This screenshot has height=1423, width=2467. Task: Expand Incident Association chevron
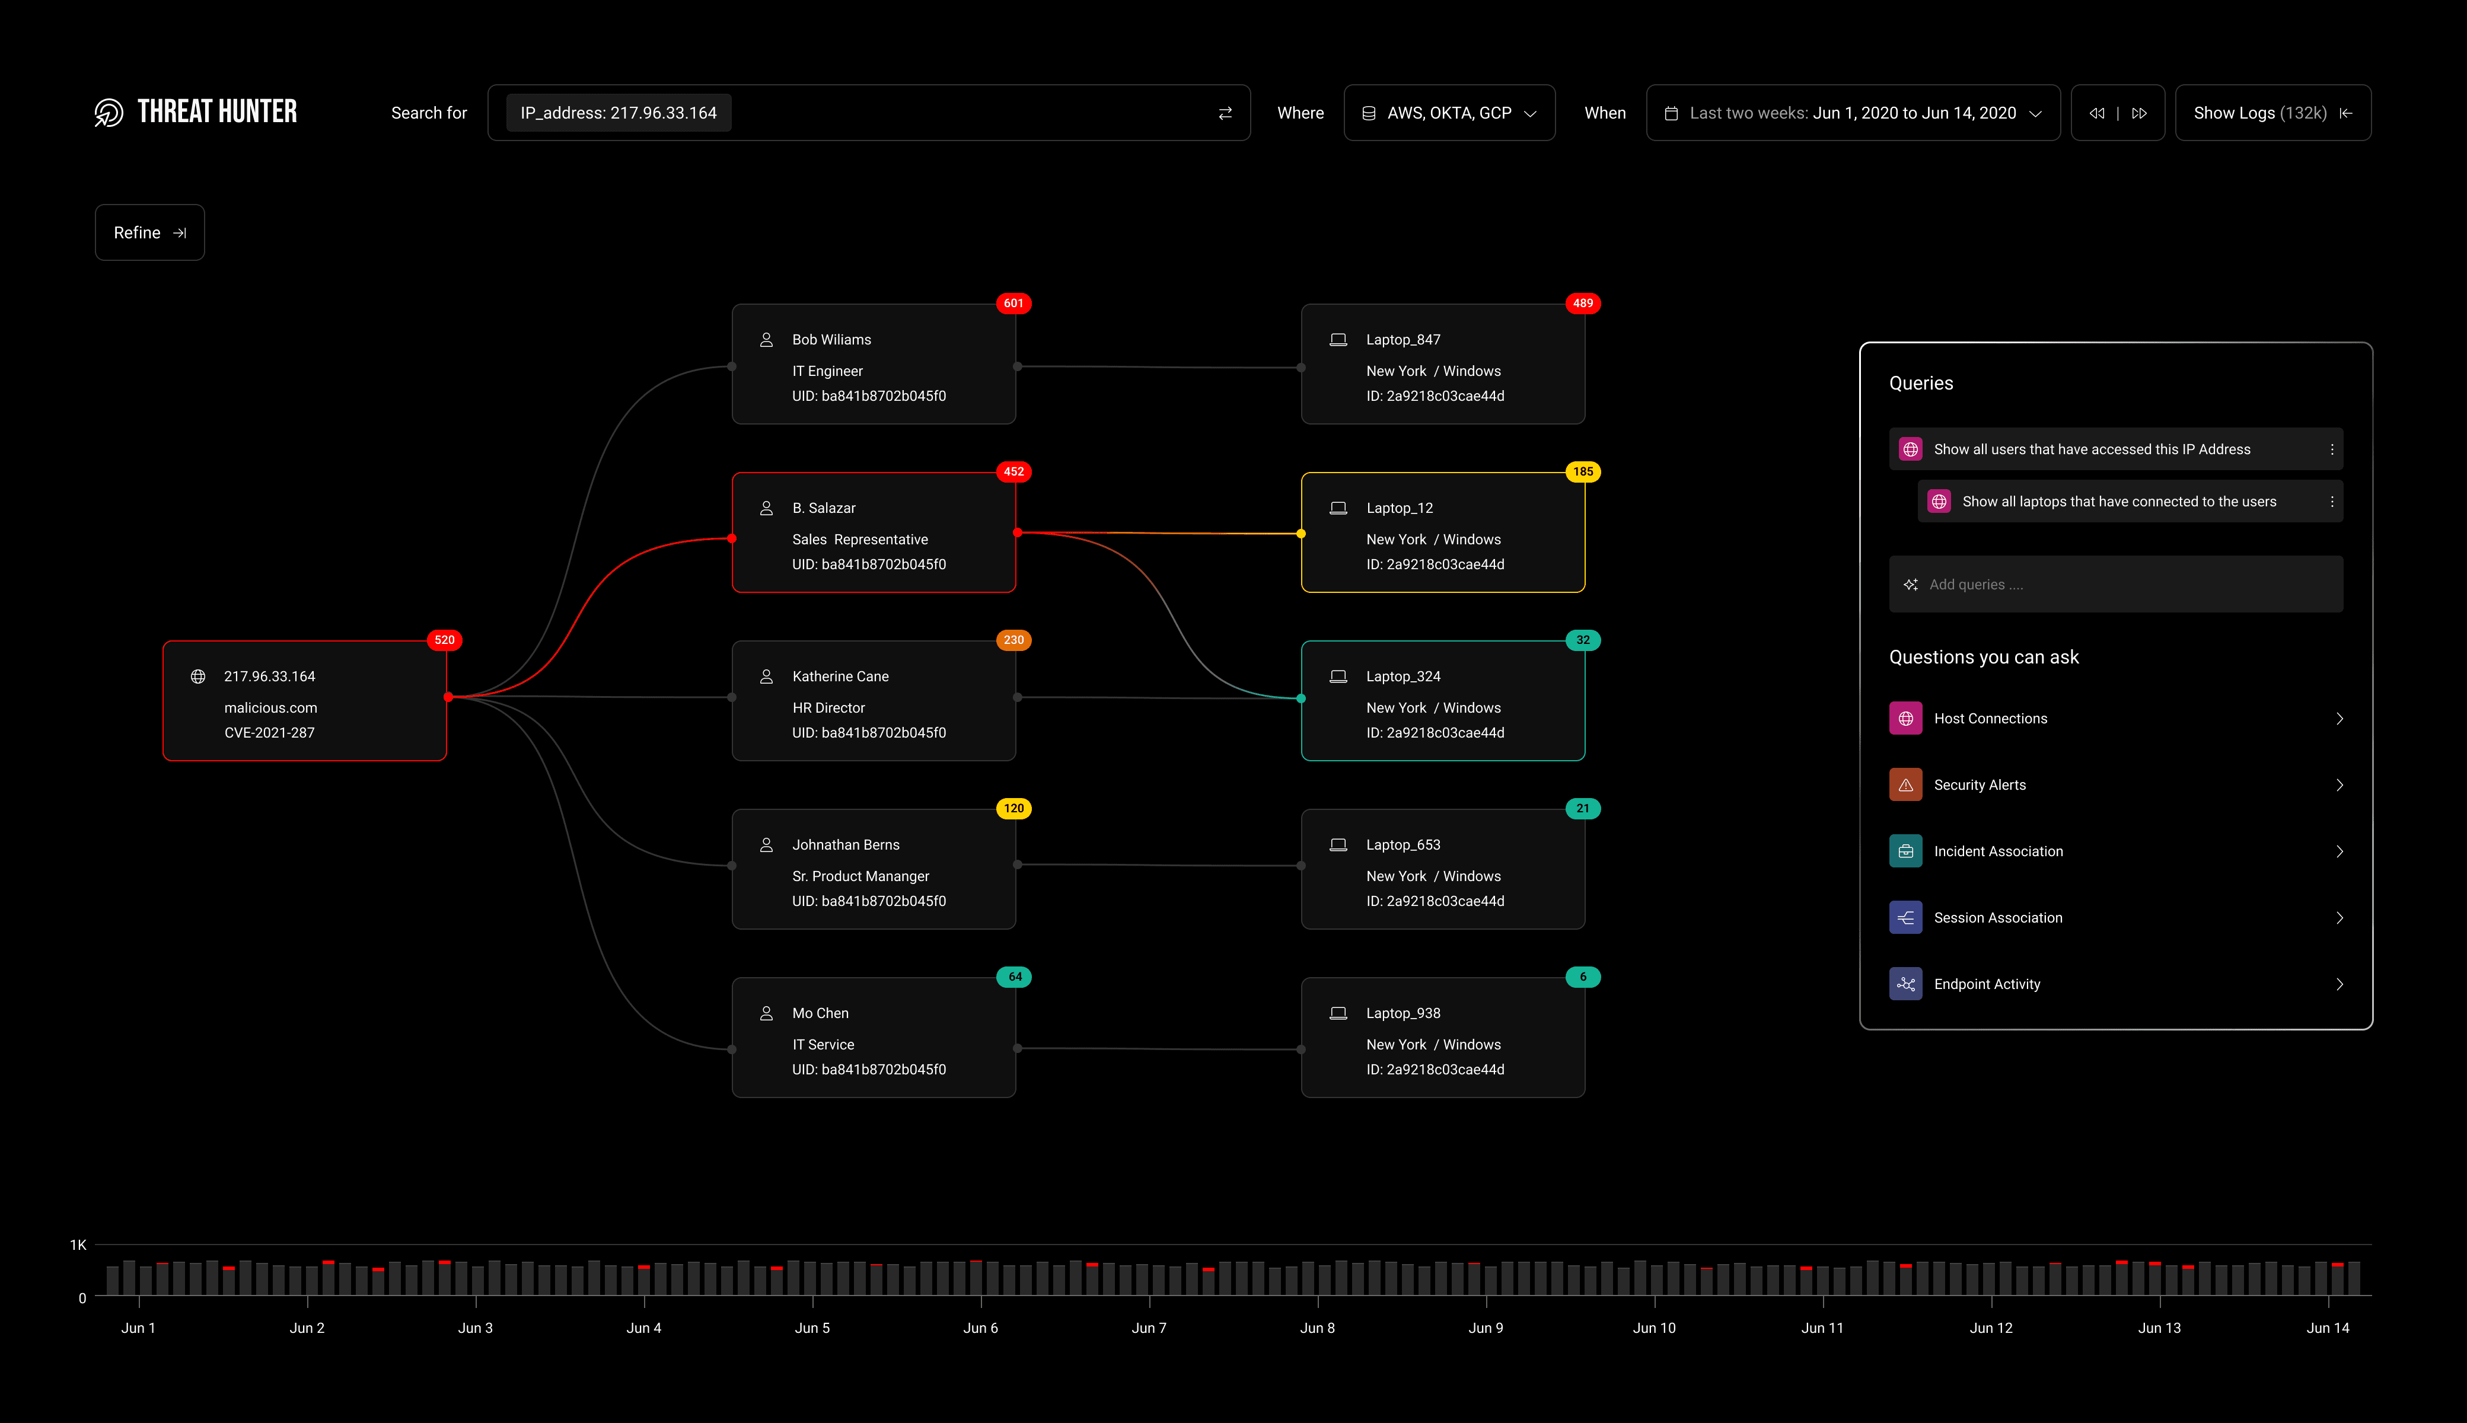click(2339, 851)
